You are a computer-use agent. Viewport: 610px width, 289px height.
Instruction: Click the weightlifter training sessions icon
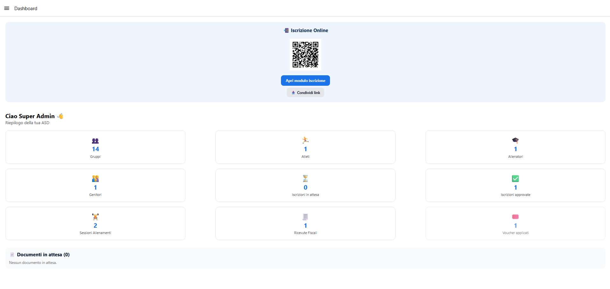[95, 217]
